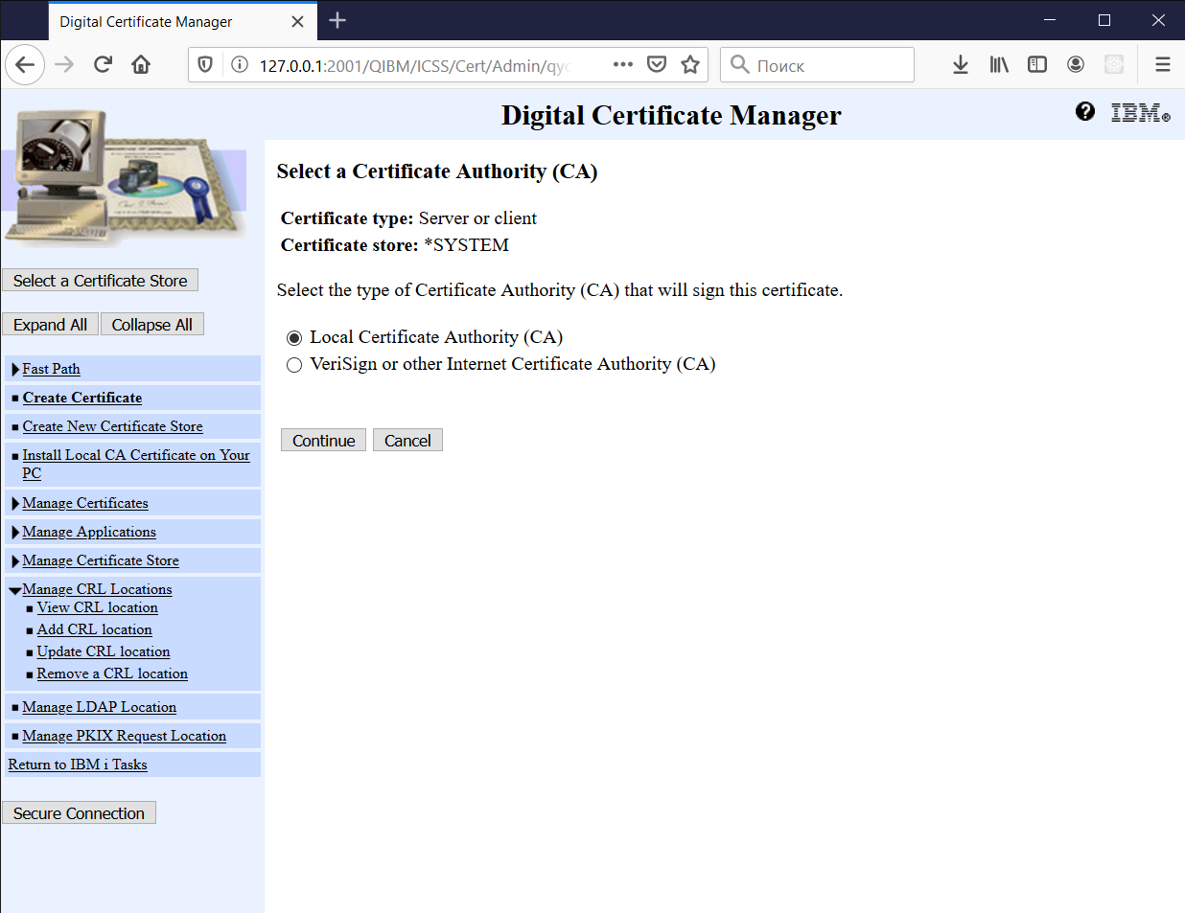
Task: Click the IBM logo
Action: coord(1141,113)
